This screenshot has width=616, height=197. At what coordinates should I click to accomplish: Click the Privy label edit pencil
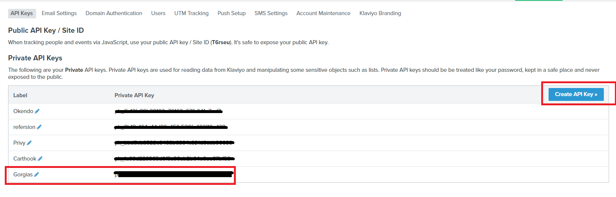[x=29, y=143]
